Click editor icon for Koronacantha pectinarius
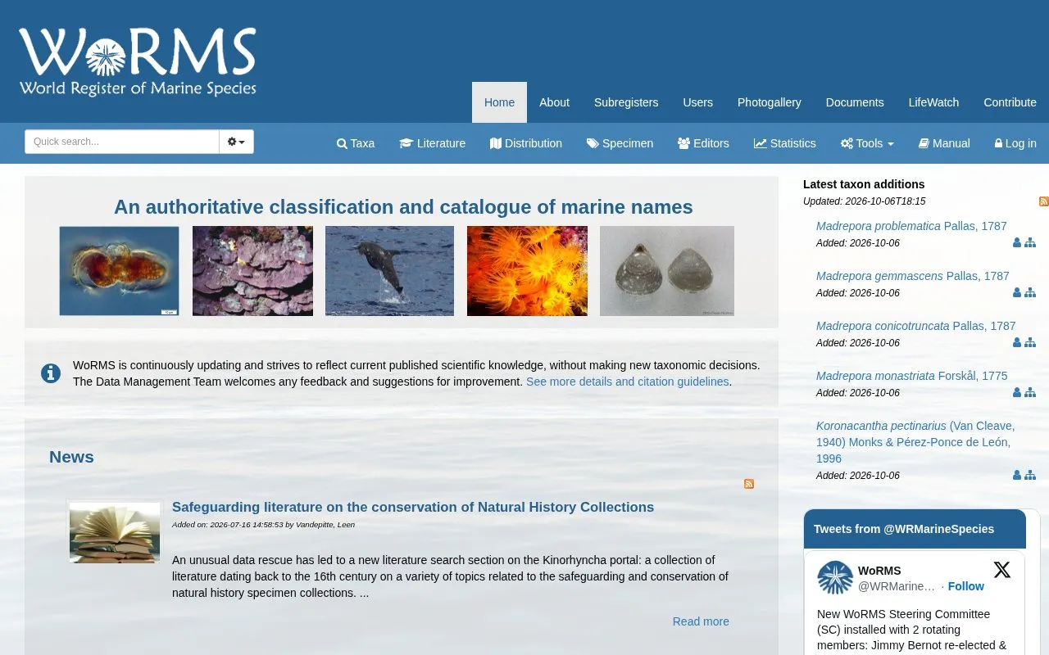The width and height of the screenshot is (1049, 655). pyautogui.click(x=1017, y=476)
